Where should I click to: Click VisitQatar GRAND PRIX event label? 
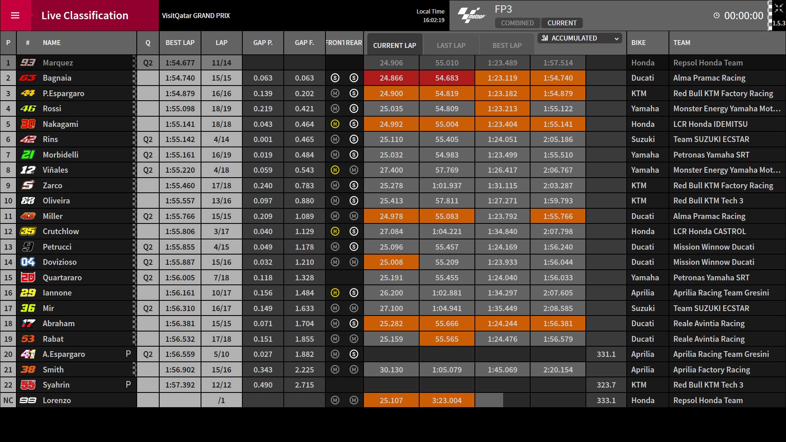(196, 16)
